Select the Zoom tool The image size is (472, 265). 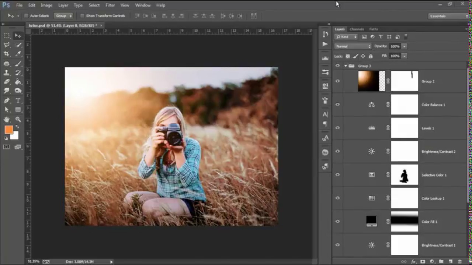tap(18, 119)
